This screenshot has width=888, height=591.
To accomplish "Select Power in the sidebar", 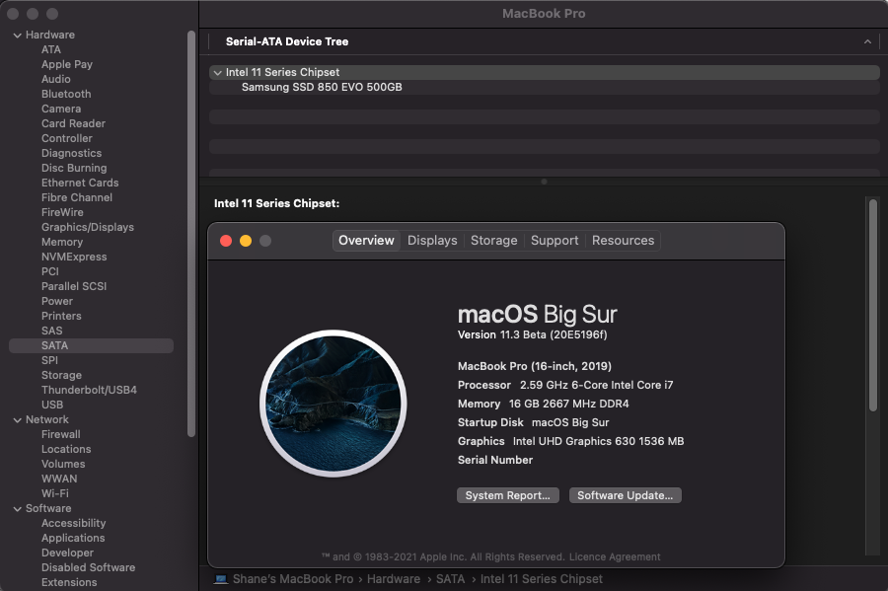I will (57, 301).
